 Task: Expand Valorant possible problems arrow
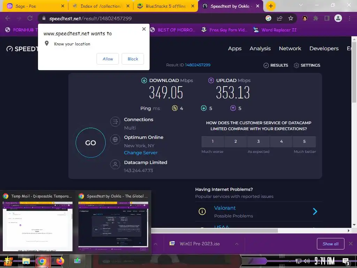point(315,211)
